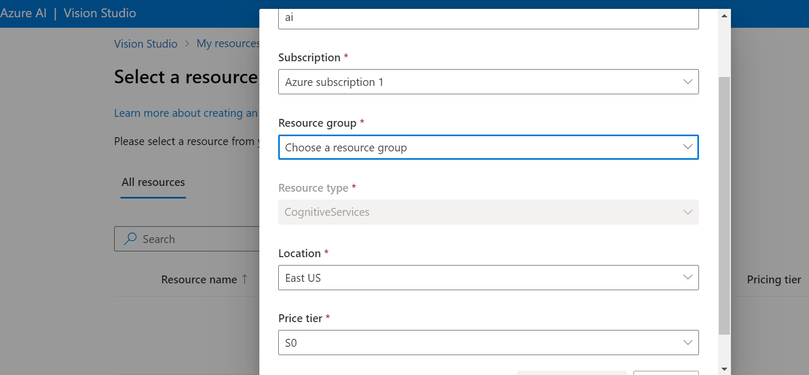Open the Resource group dropdown
809x375 pixels.
point(488,147)
